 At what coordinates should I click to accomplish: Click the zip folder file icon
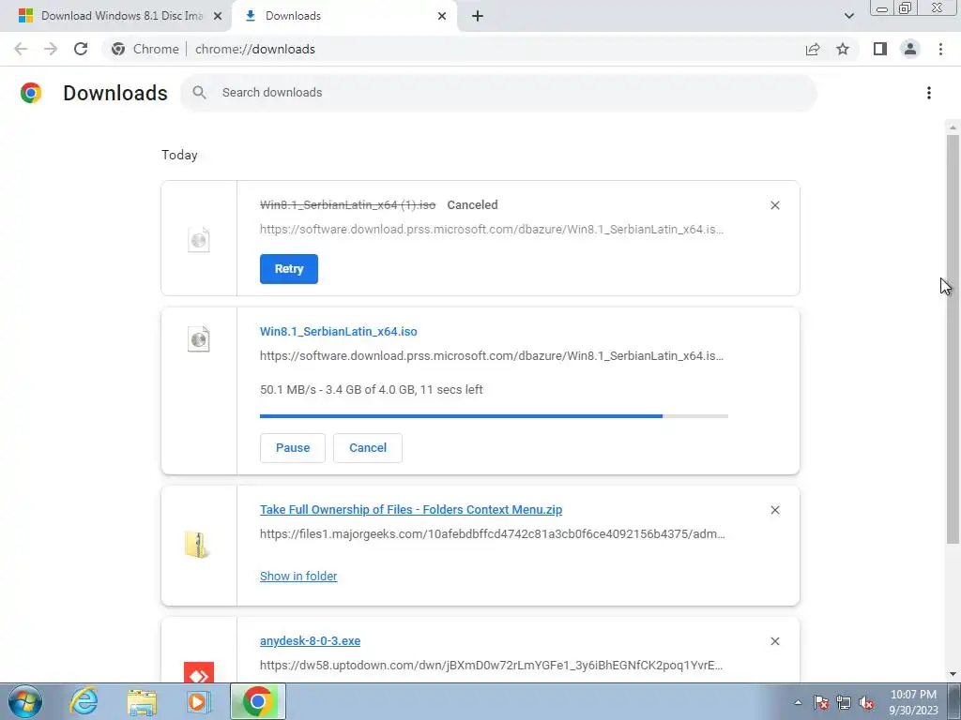click(x=197, y=545)
